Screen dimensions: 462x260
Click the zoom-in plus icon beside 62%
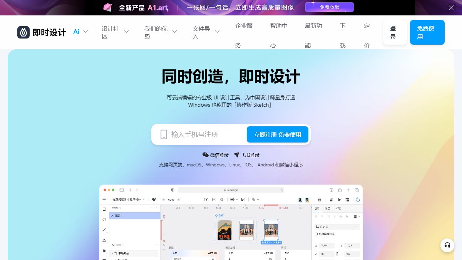[178, 200]
